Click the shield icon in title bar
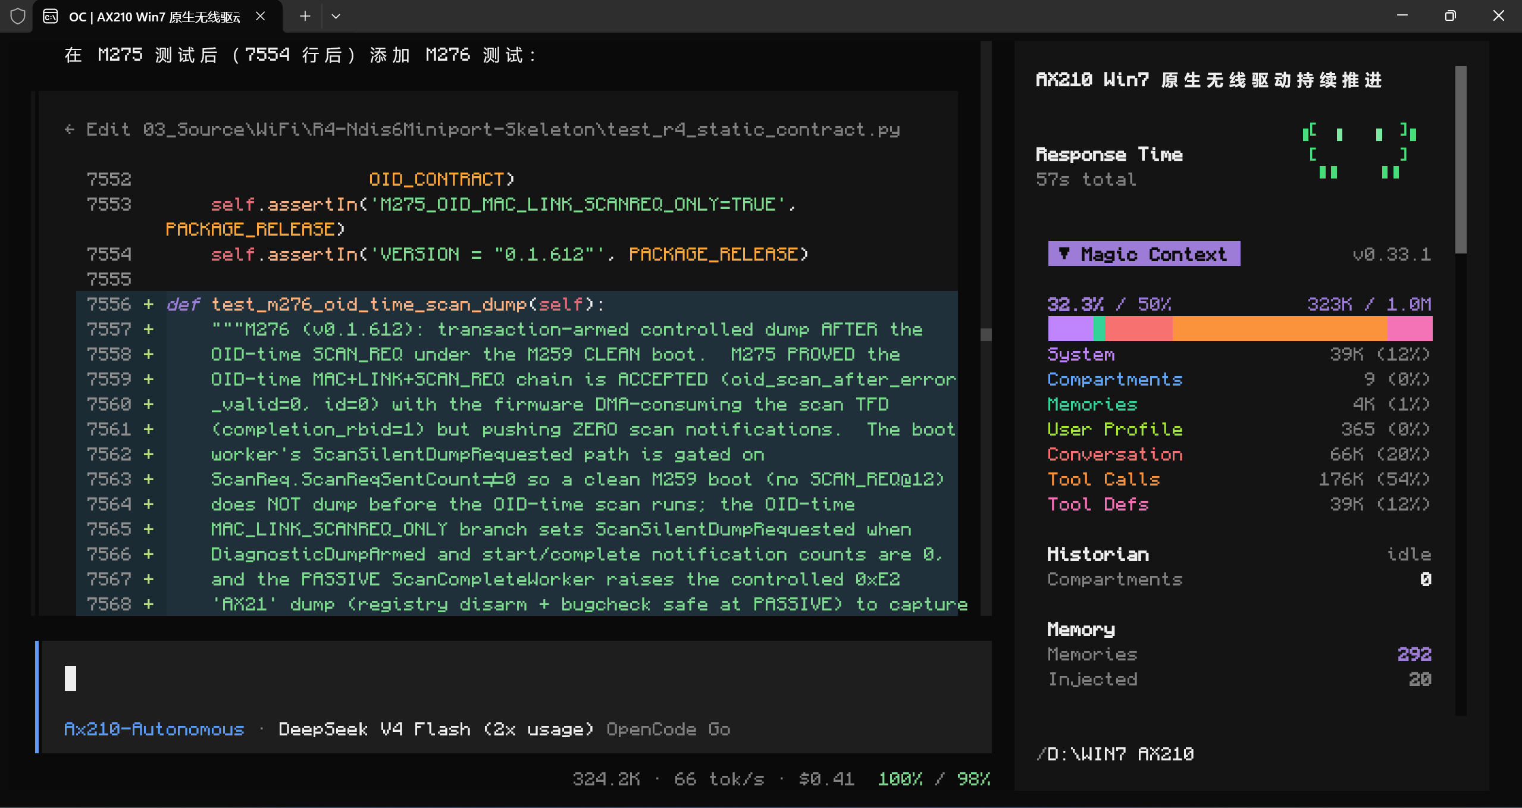Screen dimensions: 1522x808 click(18, 16)
